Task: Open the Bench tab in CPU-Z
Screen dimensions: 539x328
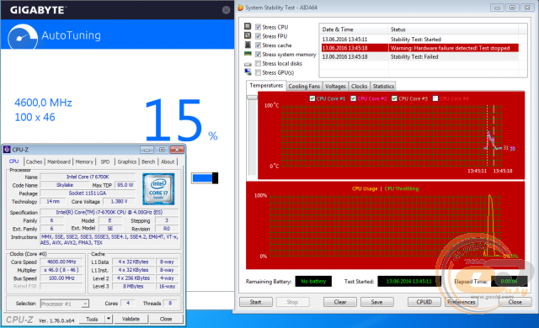Action: pyautogui.click(x=148, y=161)
